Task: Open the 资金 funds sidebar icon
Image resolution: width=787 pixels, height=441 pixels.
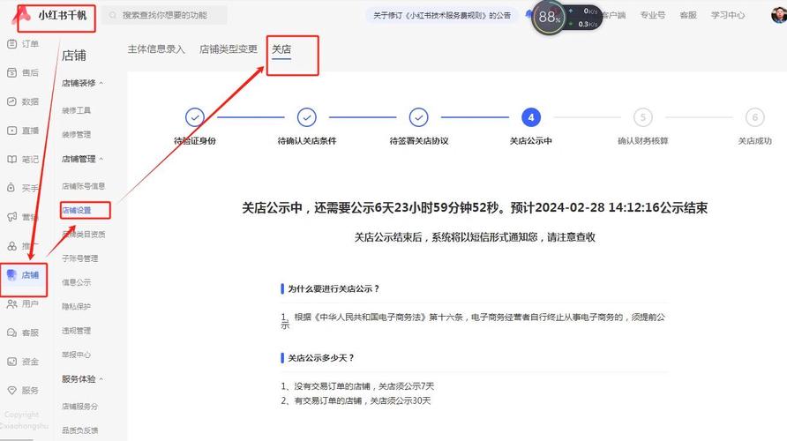Action: [12, 362]
